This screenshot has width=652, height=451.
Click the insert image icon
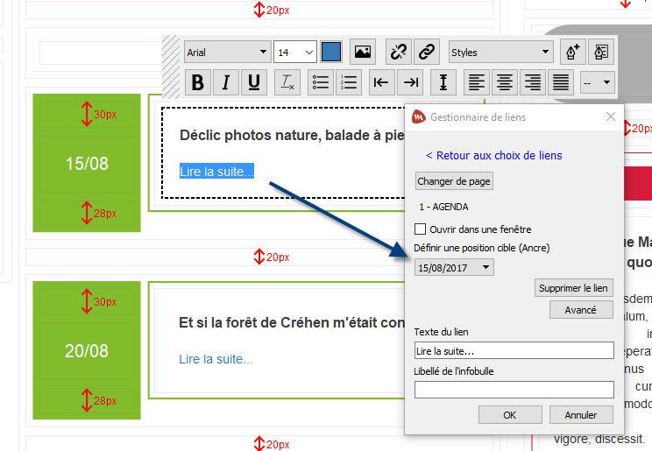tap(362, 53)
